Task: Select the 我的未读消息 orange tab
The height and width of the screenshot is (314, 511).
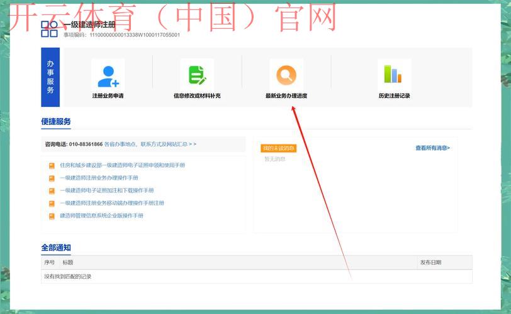Action: pos(278,148)
